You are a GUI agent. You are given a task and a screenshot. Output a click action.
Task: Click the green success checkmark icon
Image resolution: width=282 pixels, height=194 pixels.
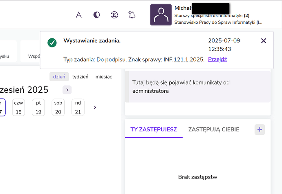point(52,42)
